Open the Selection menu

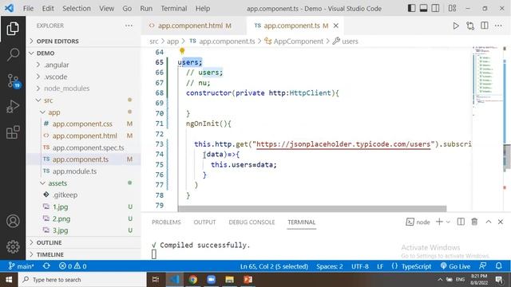coord(77,9)
